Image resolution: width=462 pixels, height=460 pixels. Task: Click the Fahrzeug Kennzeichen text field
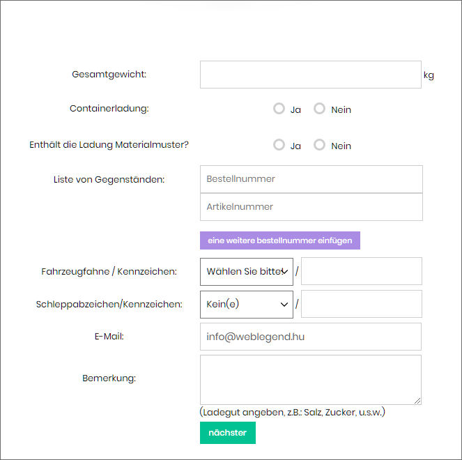tap(361, 271)
